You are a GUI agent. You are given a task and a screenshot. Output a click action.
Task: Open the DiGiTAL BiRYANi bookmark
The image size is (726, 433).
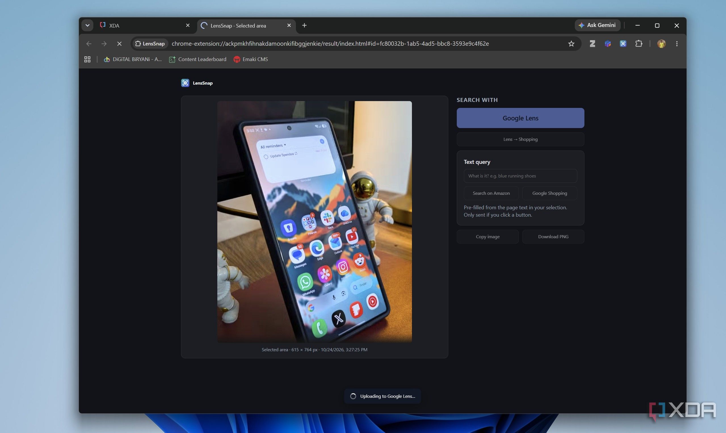[x=133, y=59]
